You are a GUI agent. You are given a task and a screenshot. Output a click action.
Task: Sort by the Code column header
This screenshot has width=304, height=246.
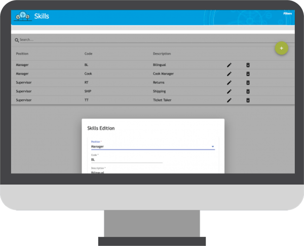coord(89,53)
